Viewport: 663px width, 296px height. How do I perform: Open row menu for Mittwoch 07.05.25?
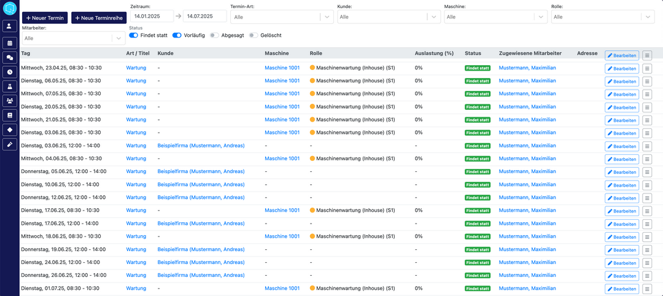(x=647, y=95)
